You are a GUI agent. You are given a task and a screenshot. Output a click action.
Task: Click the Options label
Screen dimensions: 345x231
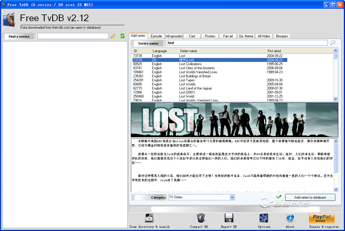click(264, 227)
